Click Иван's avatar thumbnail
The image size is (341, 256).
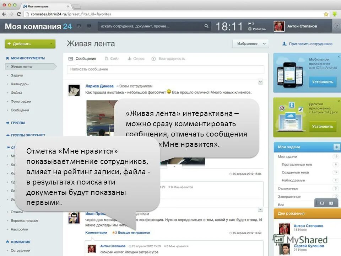pos(74,218)
